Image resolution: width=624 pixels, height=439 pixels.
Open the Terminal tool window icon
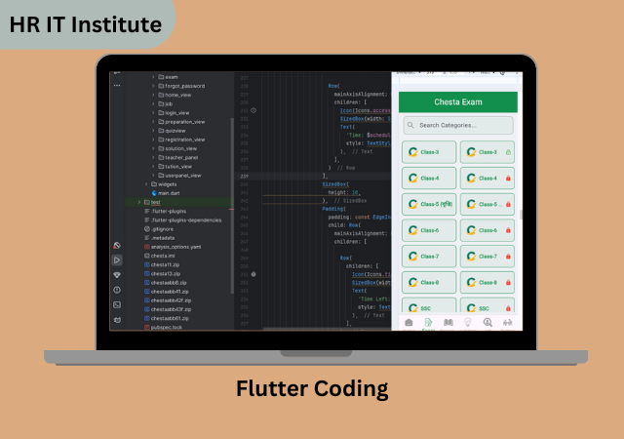click(117, 305)
